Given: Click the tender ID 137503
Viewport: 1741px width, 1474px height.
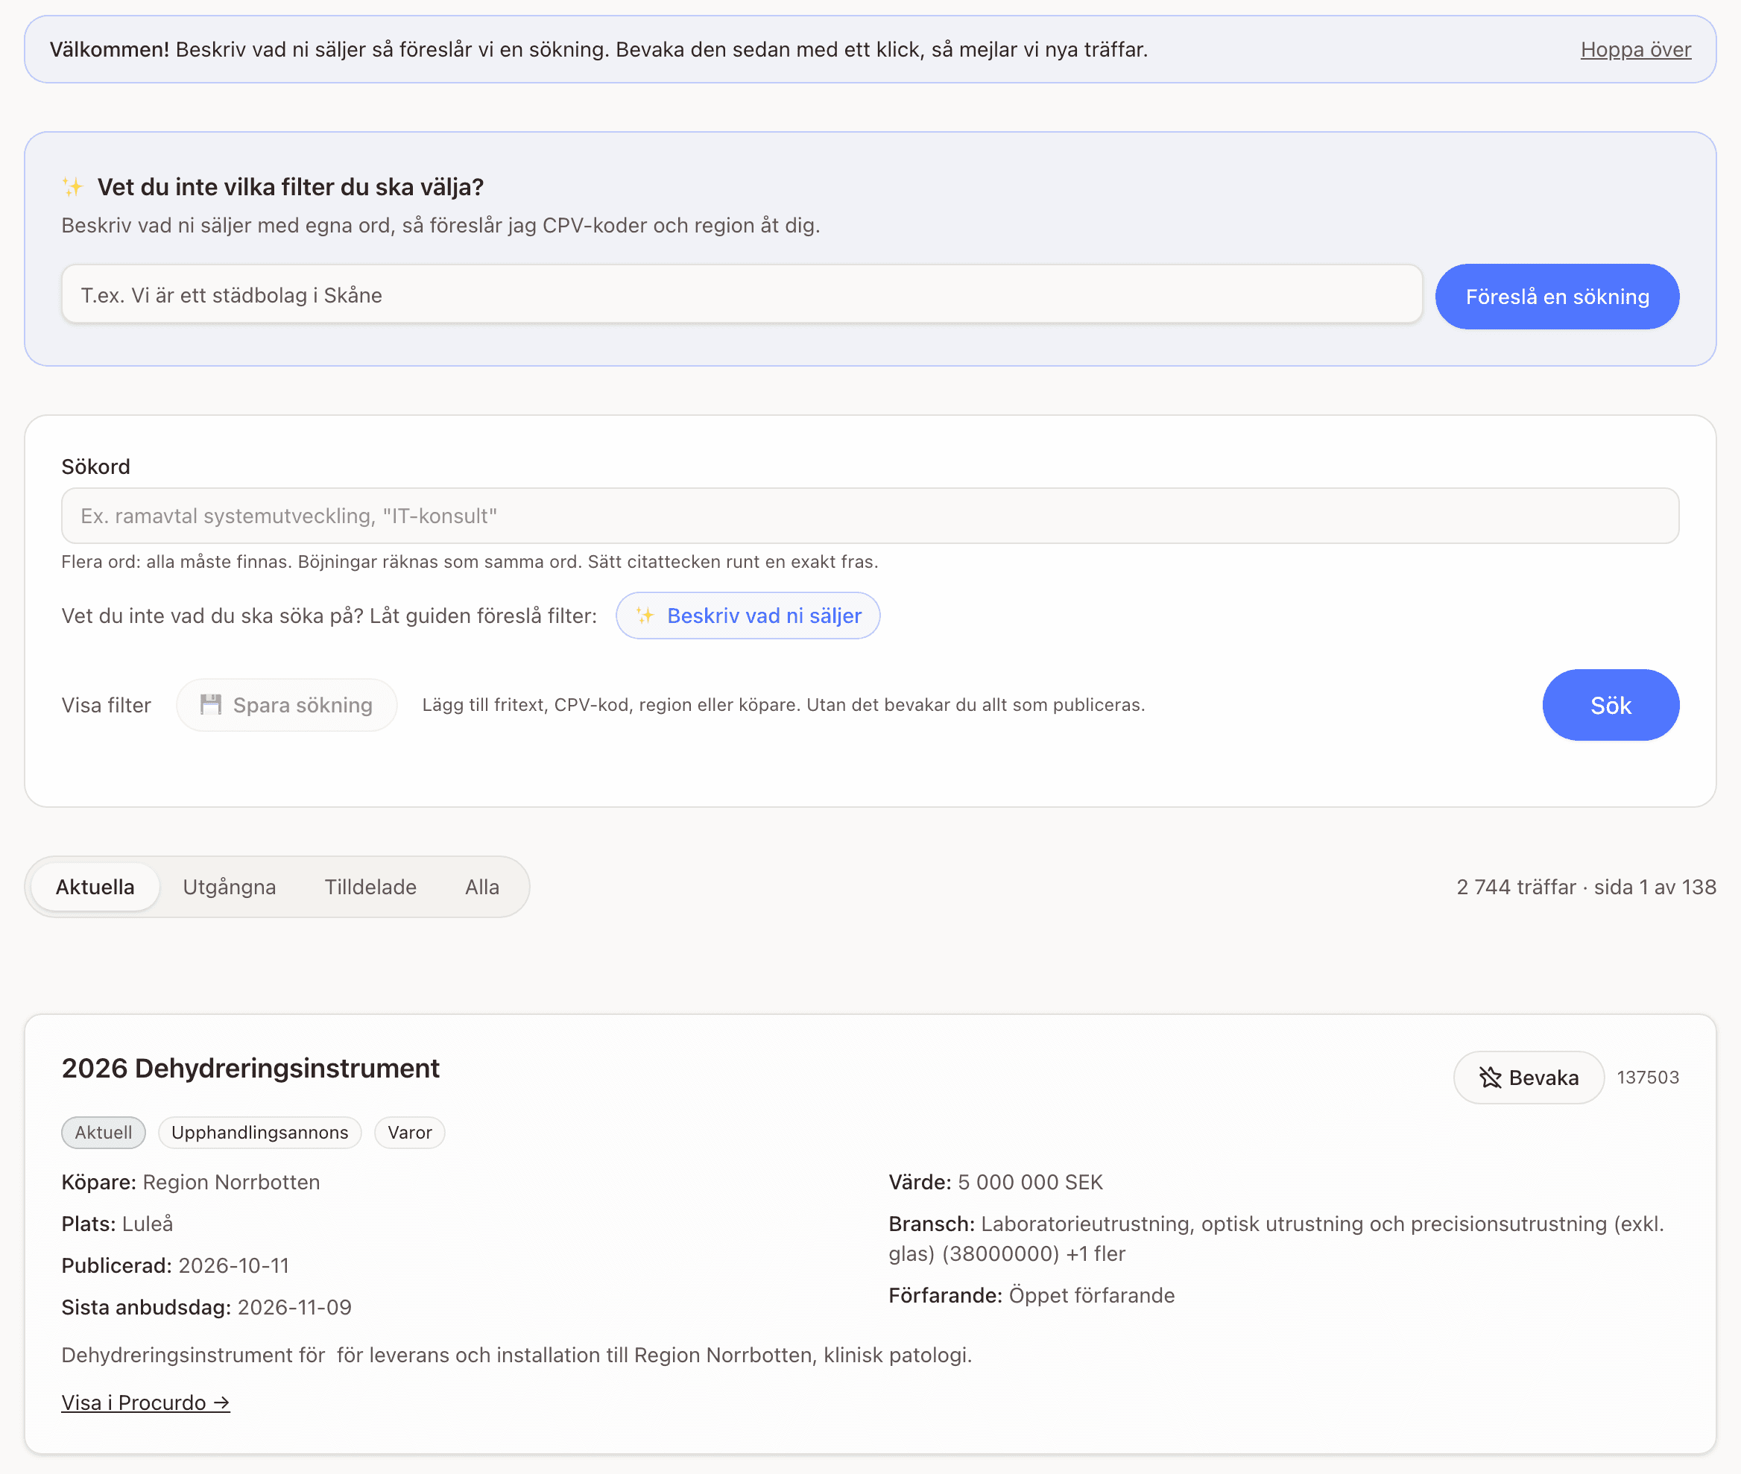Looking at the screenshot, I should point(1647,1077).
